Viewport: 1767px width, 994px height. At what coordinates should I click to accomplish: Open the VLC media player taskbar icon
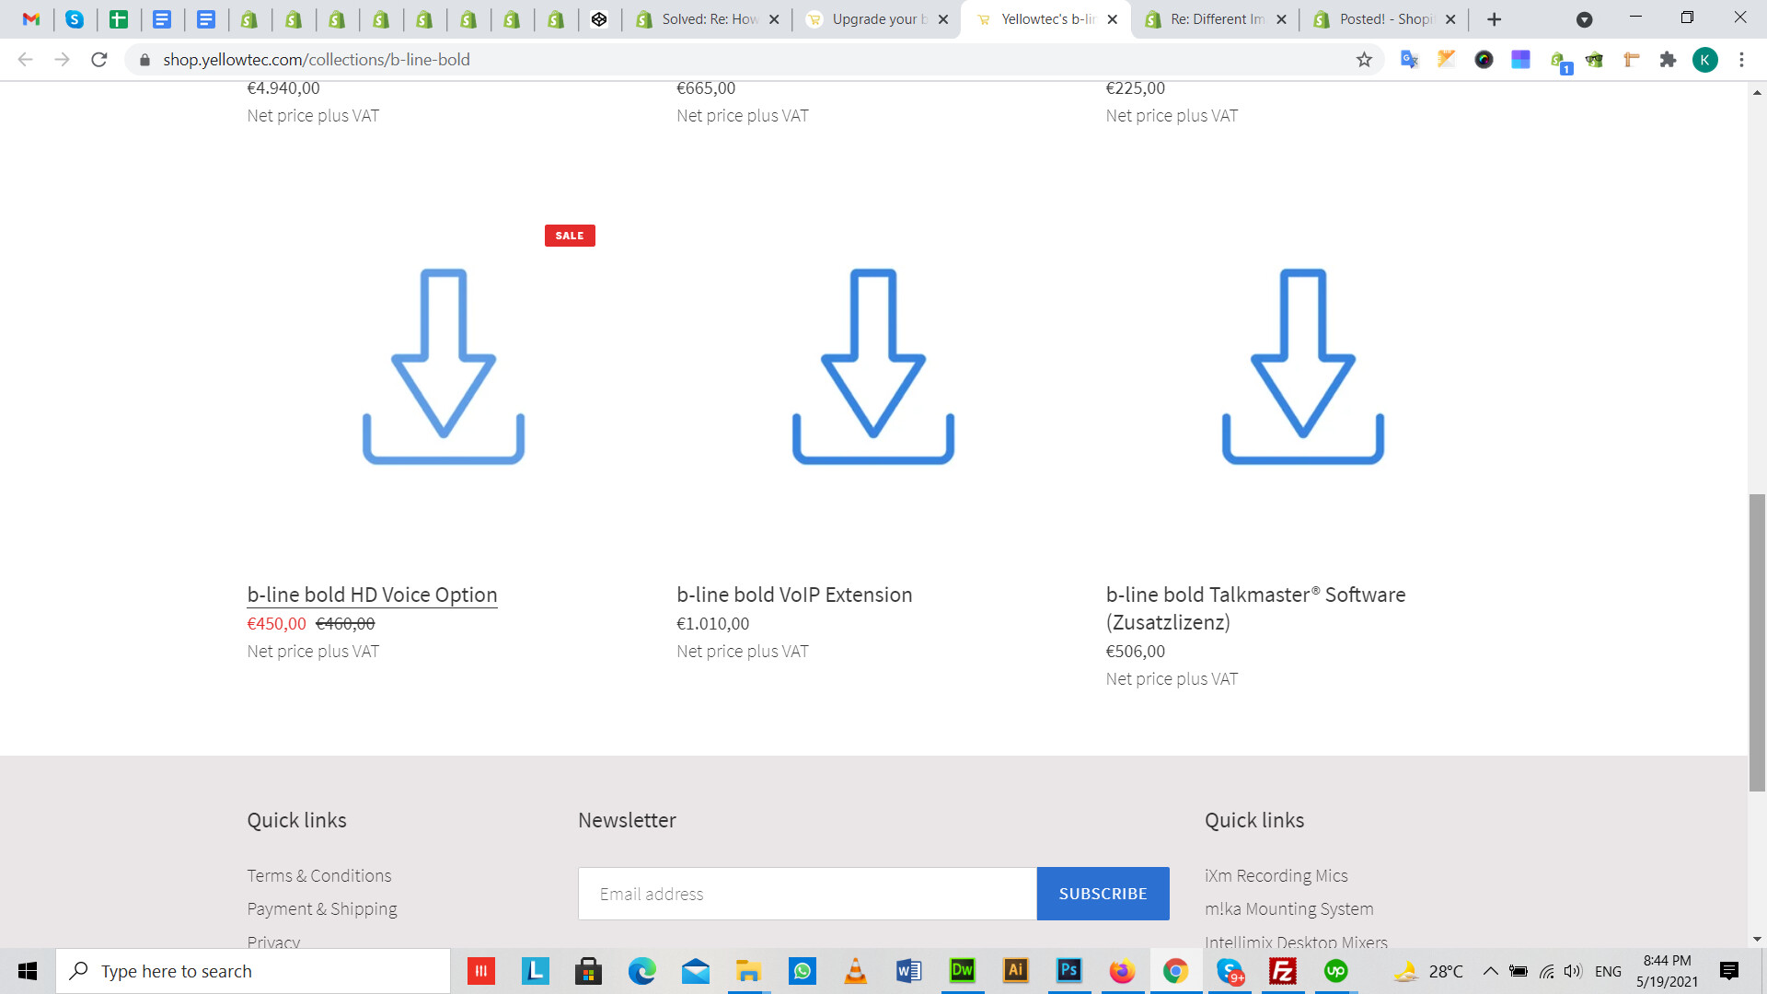(x=855, y=970)
